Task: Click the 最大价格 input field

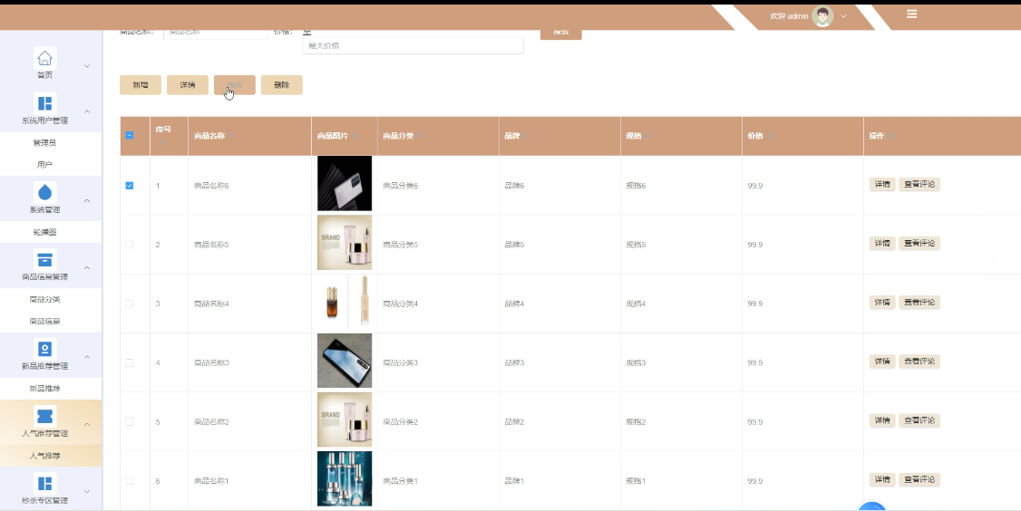Action: coord(413,45)
